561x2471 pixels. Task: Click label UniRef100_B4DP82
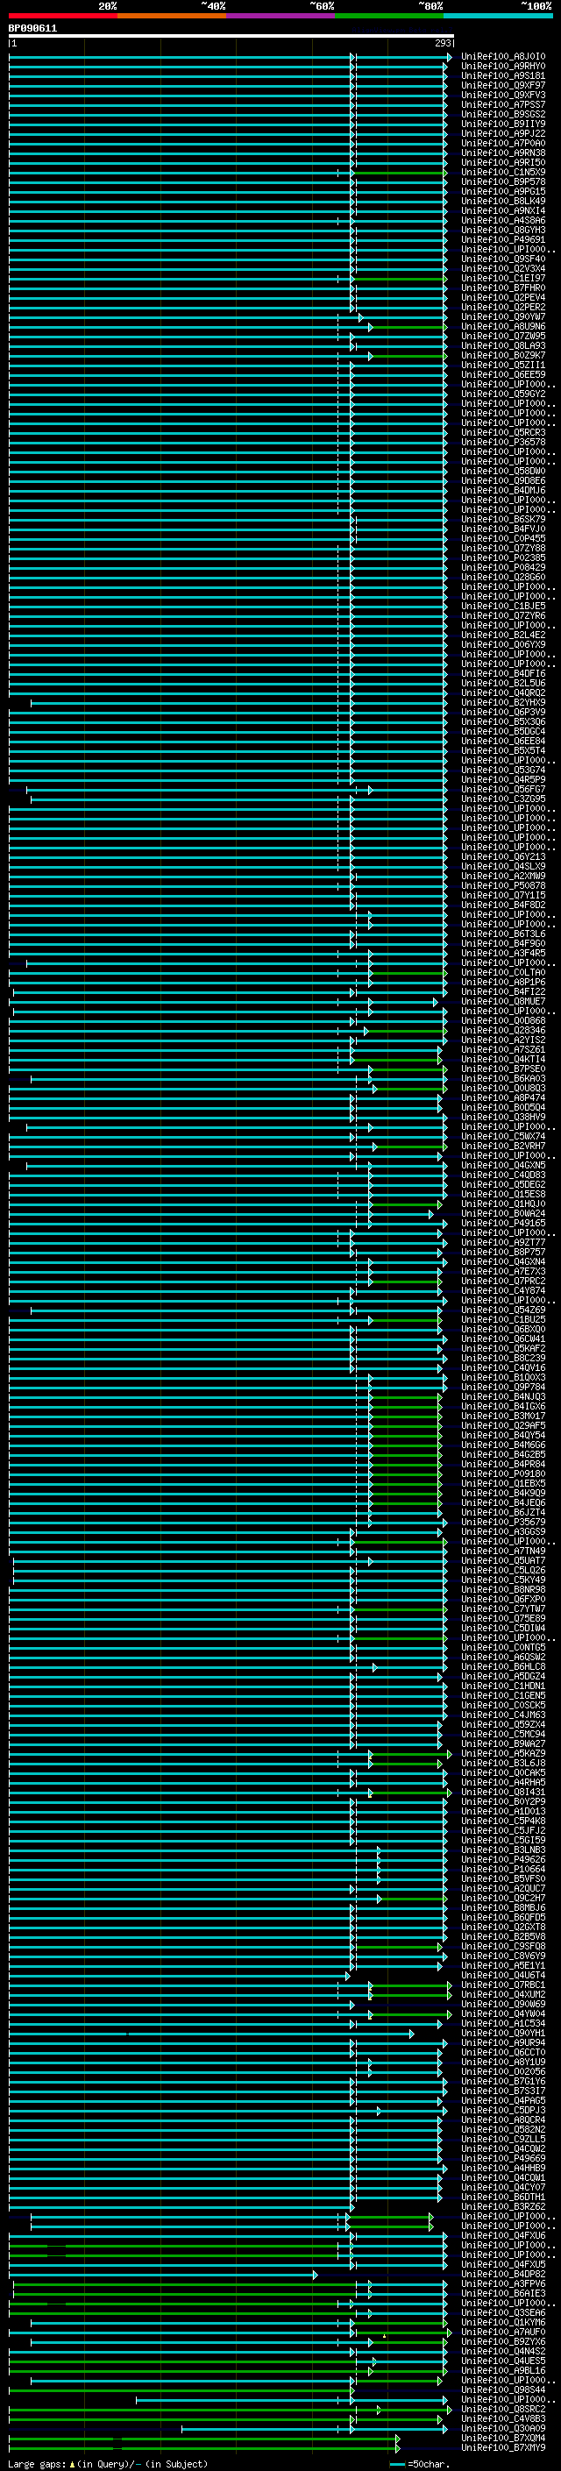click(x=502, y=2274)
